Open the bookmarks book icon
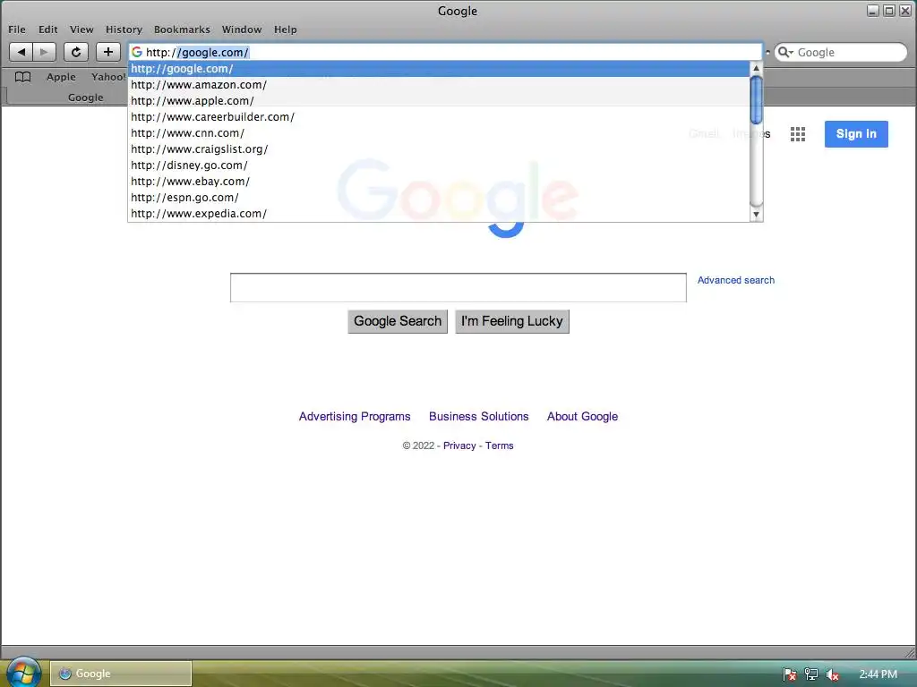The width and height of the screenshot is (917, 687). click(22, 77)
